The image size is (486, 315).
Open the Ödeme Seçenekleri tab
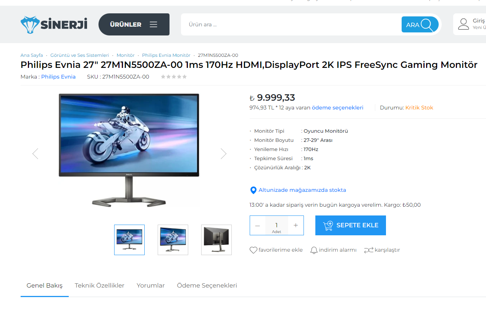[x=207, y=285]
